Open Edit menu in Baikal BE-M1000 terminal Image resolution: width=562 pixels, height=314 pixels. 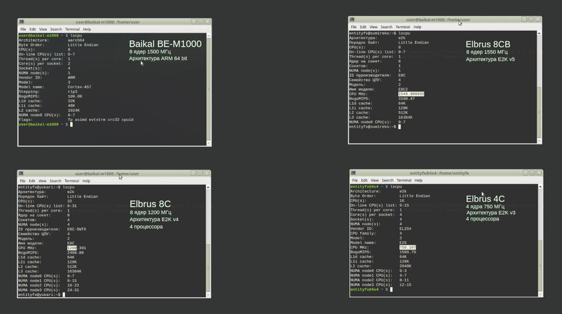[x=33, y=29]
